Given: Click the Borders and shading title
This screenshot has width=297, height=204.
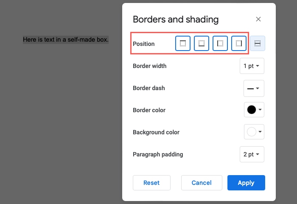Looking at the screenshot, I should [176, 20].
